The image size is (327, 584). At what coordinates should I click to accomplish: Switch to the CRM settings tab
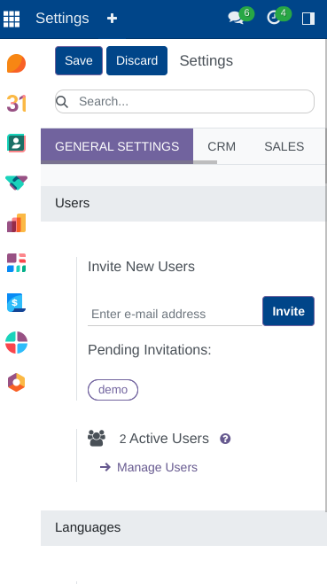pyautogui.click(x=222, y=146)
